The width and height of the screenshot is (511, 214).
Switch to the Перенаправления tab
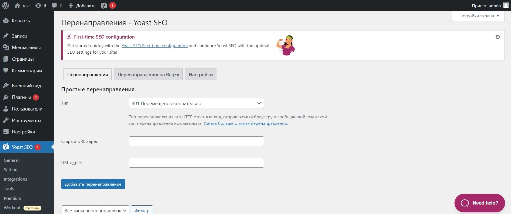coord(88,75)
